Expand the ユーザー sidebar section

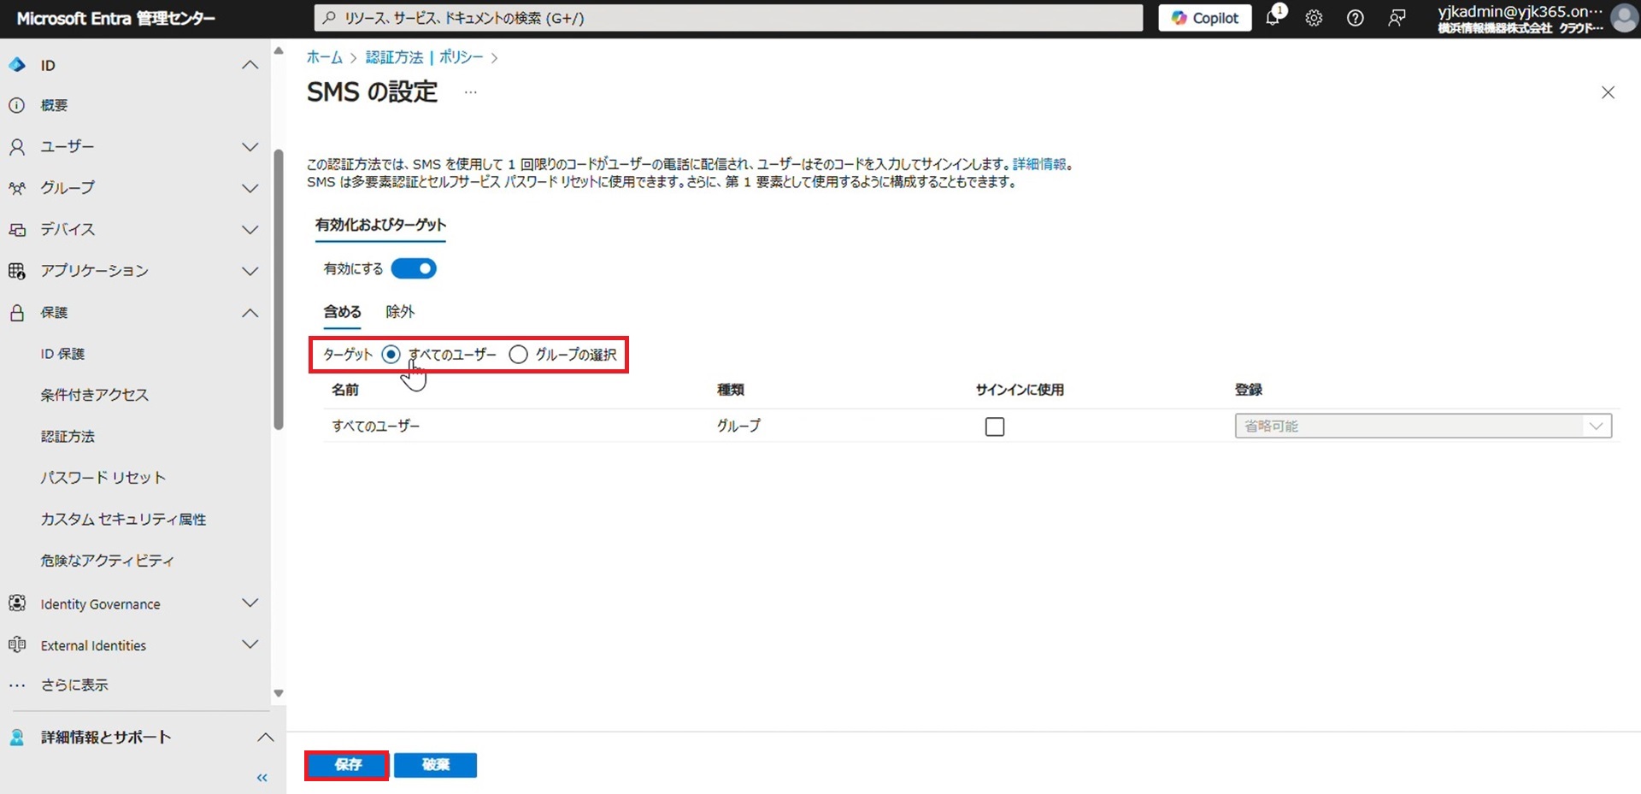(x=250, y=147)
